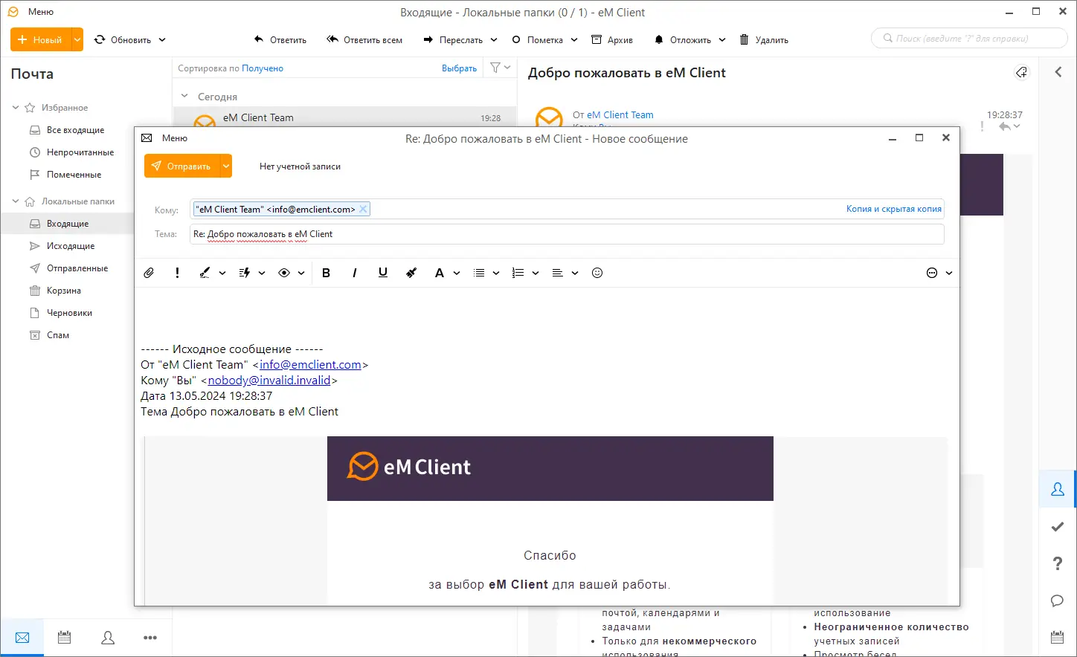Click the Выбрать link in message list

[459, 68]
